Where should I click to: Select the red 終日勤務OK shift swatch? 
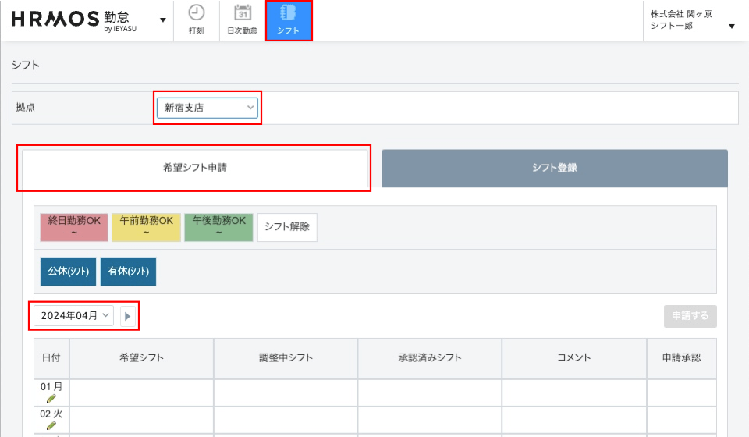click(74, 227)
